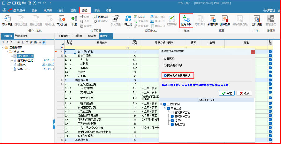Select 同步表格数据及样式 radio option
Viewport: 281px width, 144px height.
(x=165, y=76)
